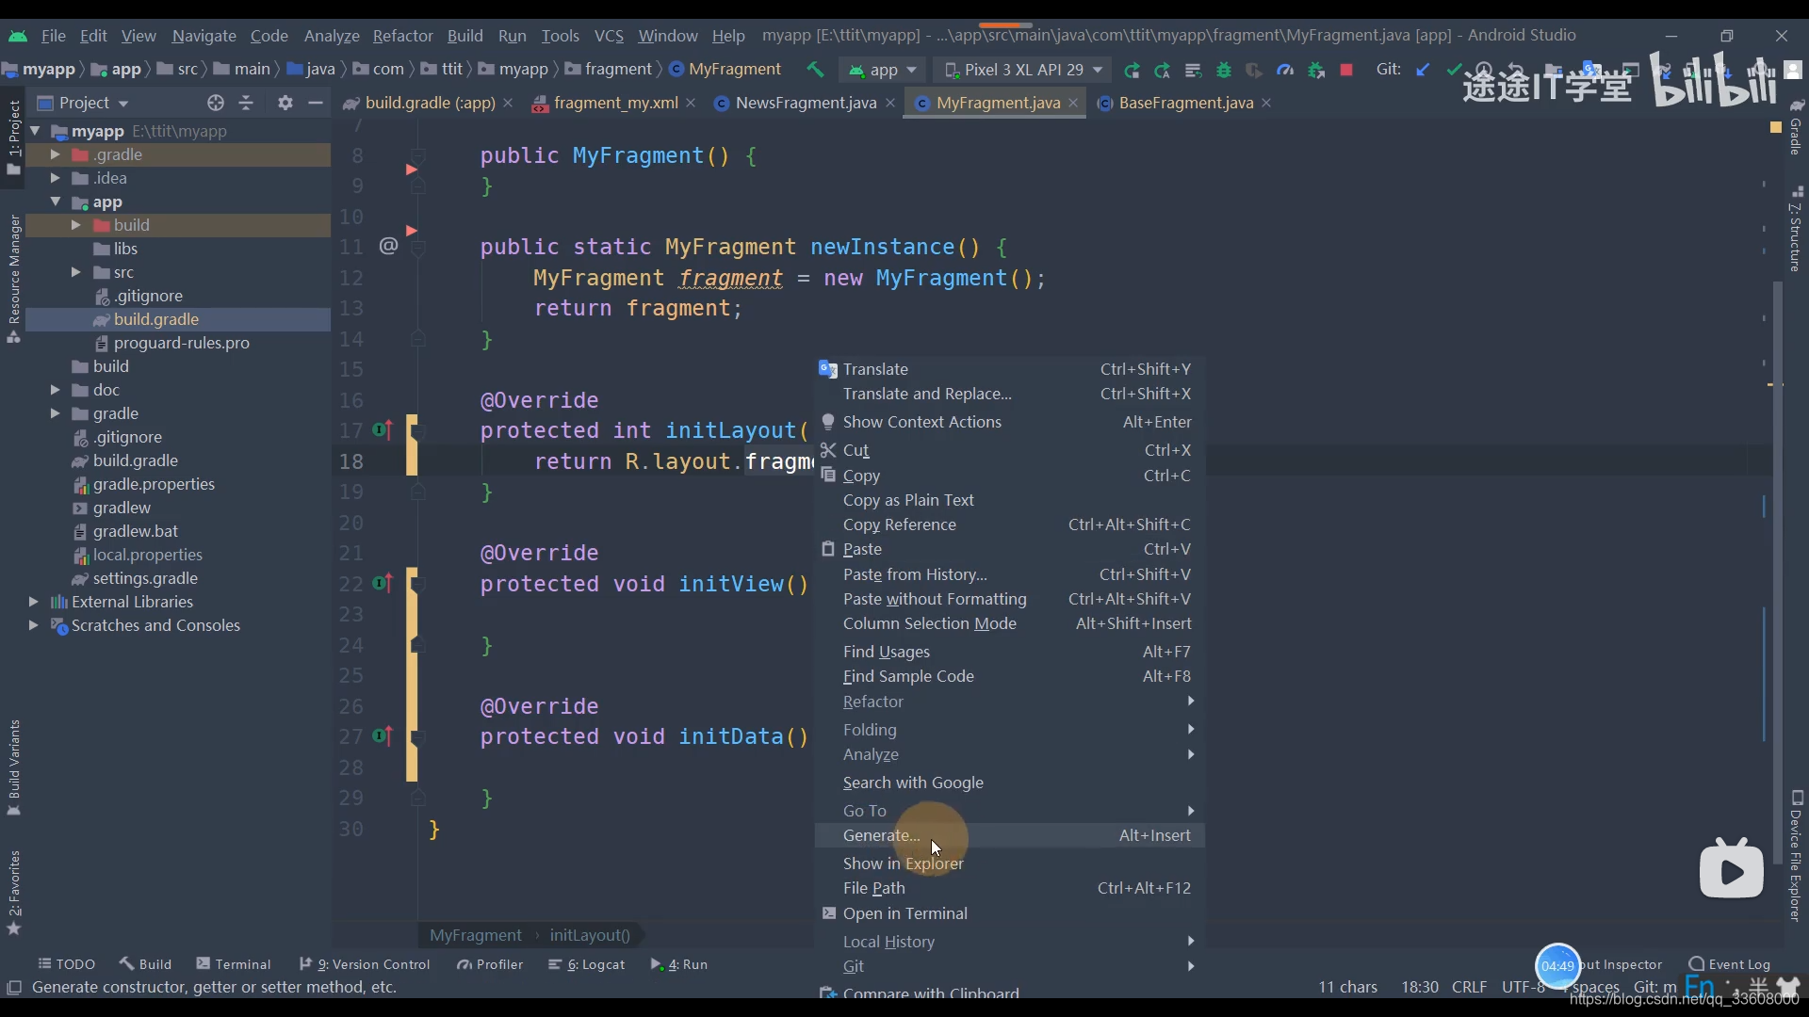The width and height of the screenshot is (1809, 1017).
Task: Click the Git Update Project blue arrow
Action: tap(1423, 70)
